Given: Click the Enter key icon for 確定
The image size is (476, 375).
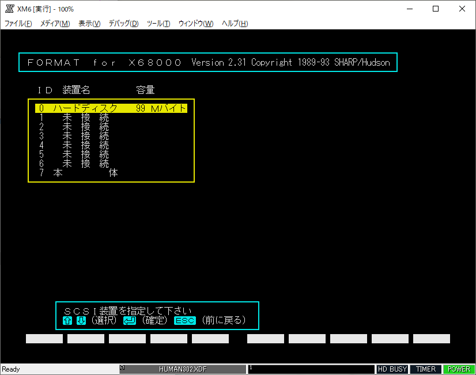Looking at the screenshot, I should (130, 320).
